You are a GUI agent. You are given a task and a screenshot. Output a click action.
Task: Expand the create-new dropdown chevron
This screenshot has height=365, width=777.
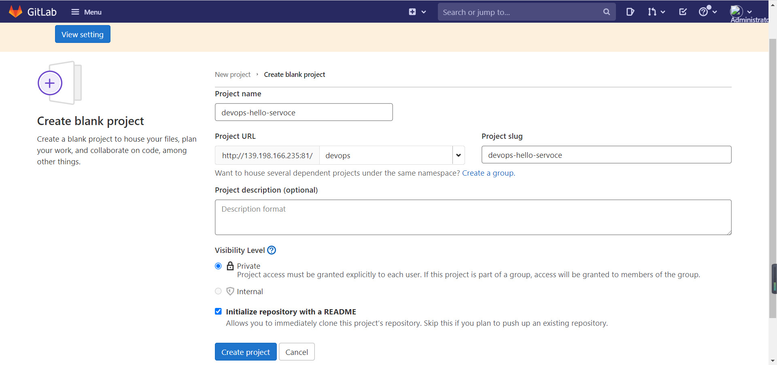(424, 12)
